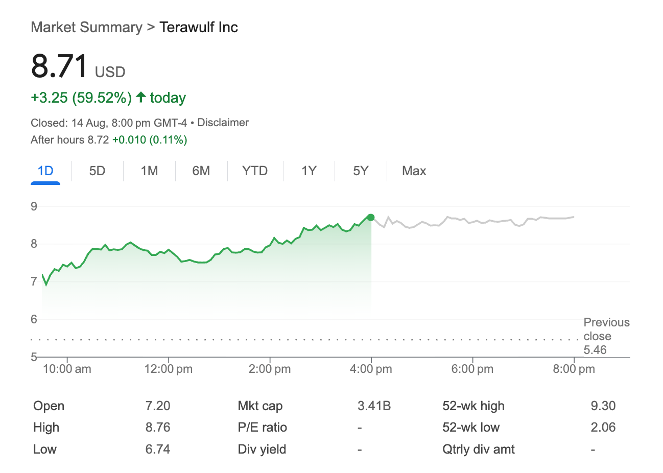Screen dimensions: 663x473
Task: Click the Previous close 5.46 label
Action: pyautogui.click(x=606, y=336)
